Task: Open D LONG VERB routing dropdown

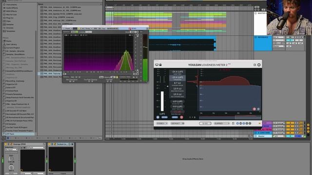Action: tap(278, 133)
